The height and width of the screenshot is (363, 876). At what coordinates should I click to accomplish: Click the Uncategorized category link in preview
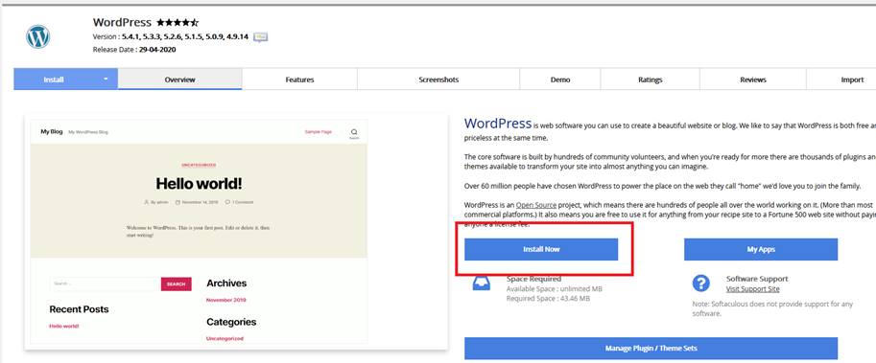click(x=225, y=338)
